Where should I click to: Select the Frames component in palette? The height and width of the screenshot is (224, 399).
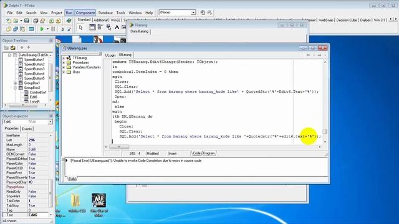tap(92, 27)
